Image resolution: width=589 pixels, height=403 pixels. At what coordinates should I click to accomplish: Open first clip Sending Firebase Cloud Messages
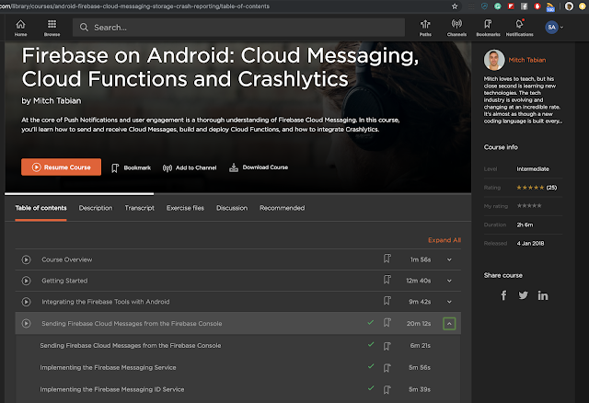pyautogui.click(x=131, y=345)
